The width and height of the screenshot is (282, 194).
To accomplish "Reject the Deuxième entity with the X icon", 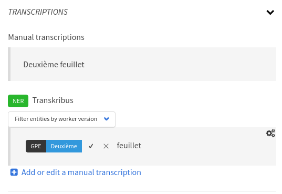I will [106, 146].
